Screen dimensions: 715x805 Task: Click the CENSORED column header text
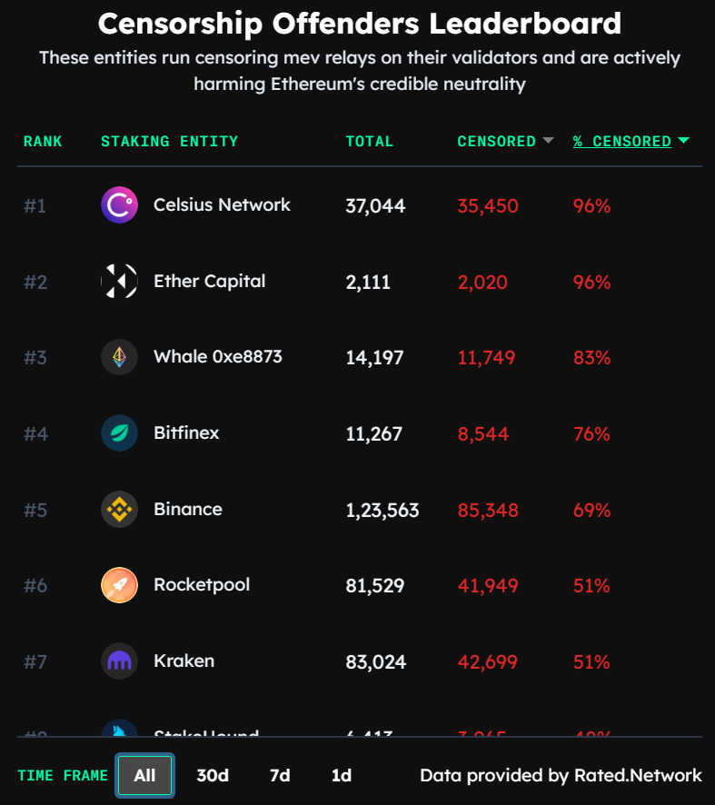point(496,142)
